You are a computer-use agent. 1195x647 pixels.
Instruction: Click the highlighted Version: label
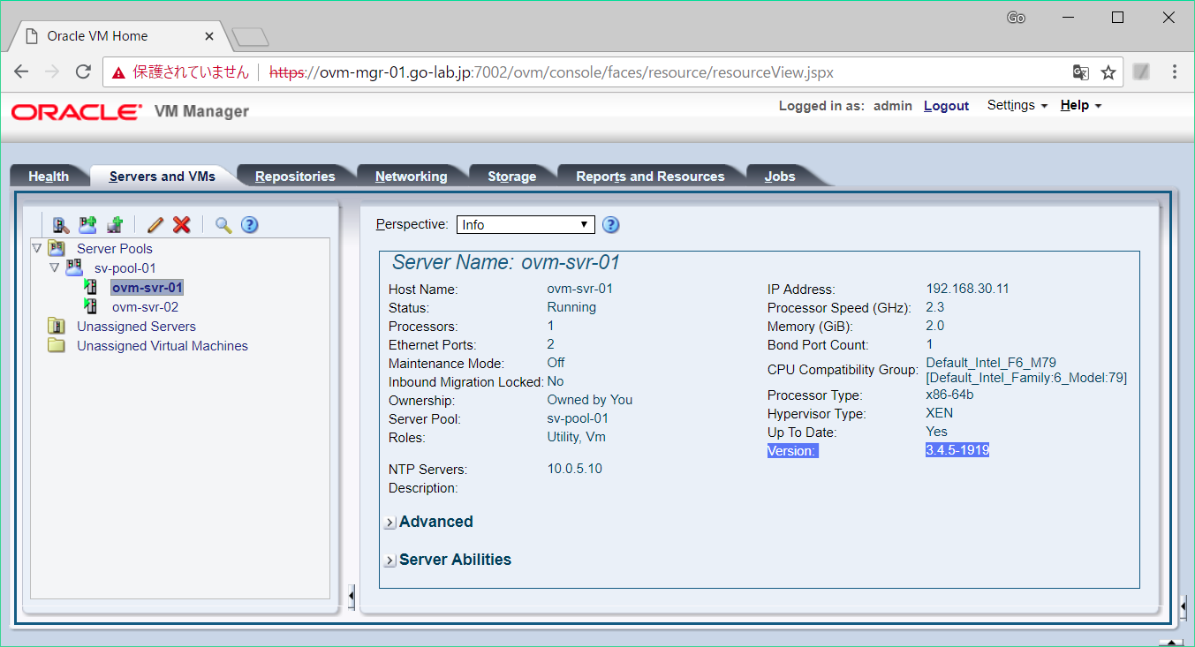(793, 451)
